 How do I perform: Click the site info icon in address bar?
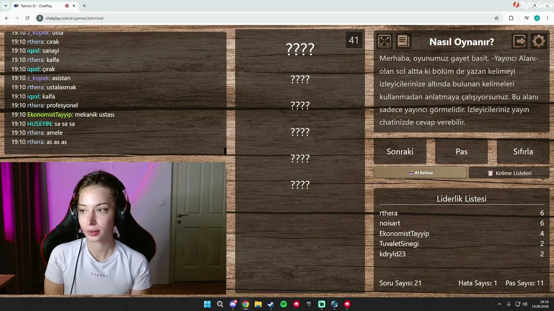[40, 18]
